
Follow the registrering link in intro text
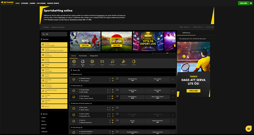(101, 15)
